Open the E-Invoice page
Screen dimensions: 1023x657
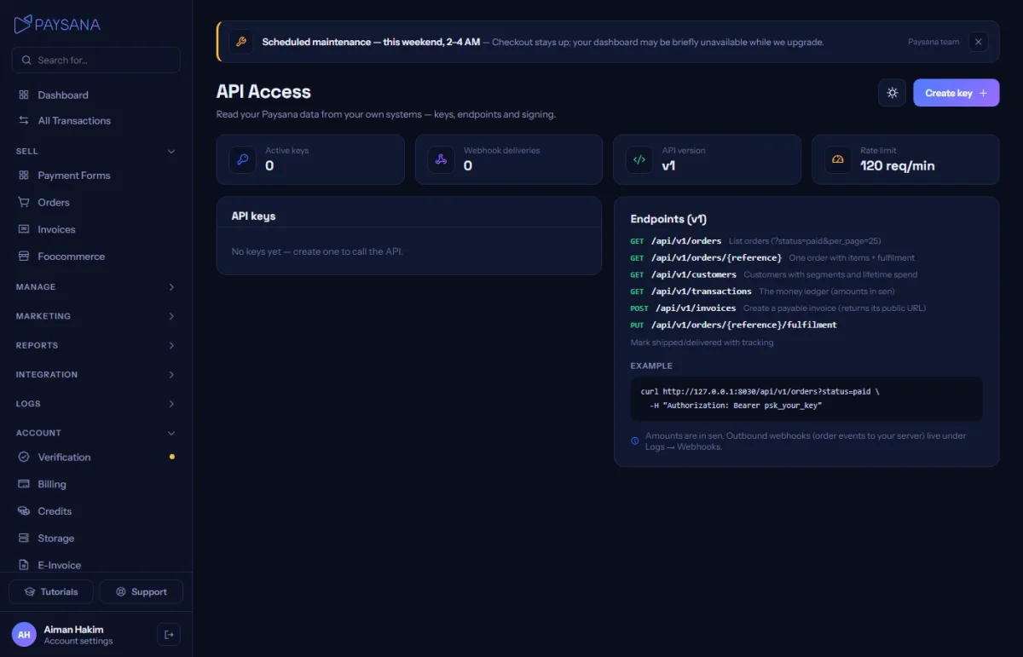click(95, 565)
